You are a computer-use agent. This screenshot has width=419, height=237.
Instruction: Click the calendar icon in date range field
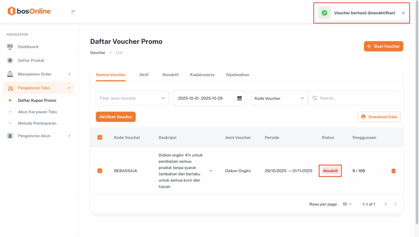(240, 98)
